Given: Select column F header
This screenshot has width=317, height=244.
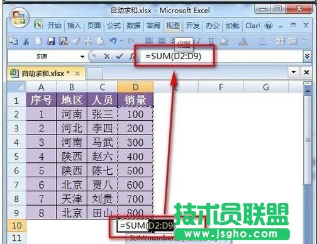Looking at the screenshot, I should click(x=221, y=87).
